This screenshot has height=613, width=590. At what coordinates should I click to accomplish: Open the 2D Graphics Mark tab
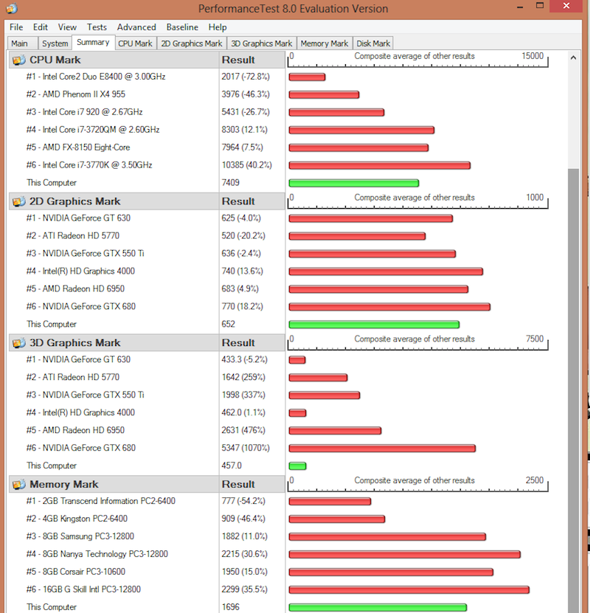192,44
